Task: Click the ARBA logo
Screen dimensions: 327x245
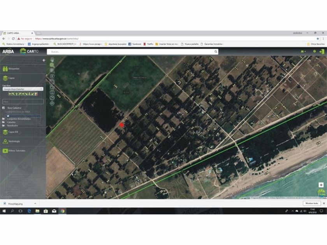Action: (8, 51)
